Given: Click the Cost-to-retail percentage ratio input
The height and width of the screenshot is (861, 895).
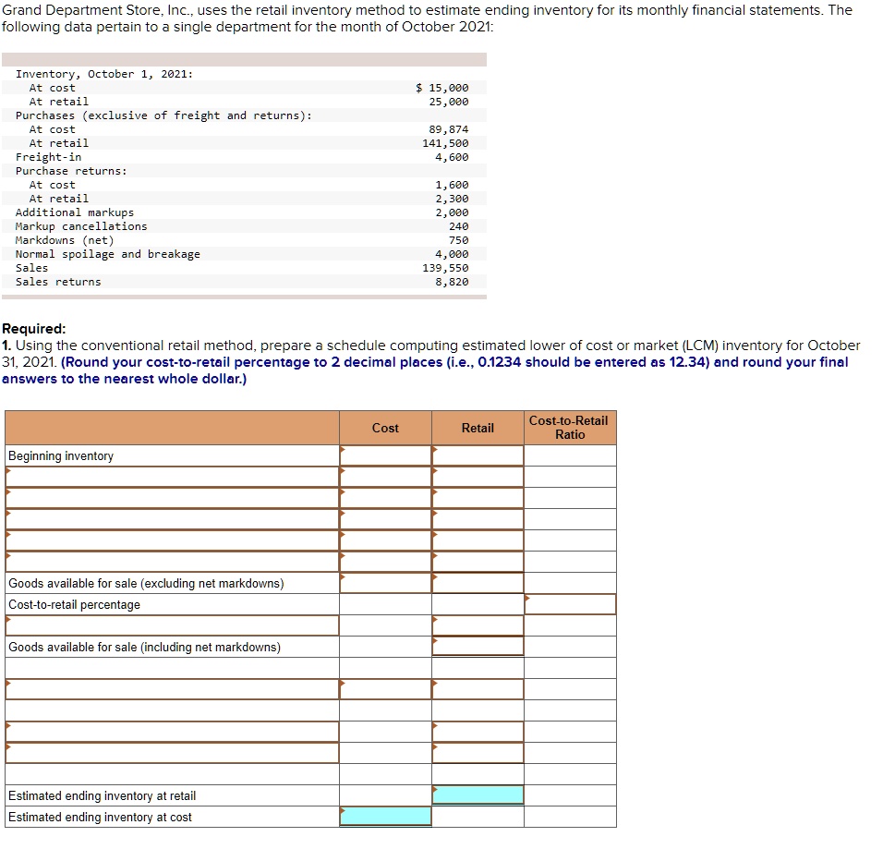Looking at the screenshot, I should point(570,604).
